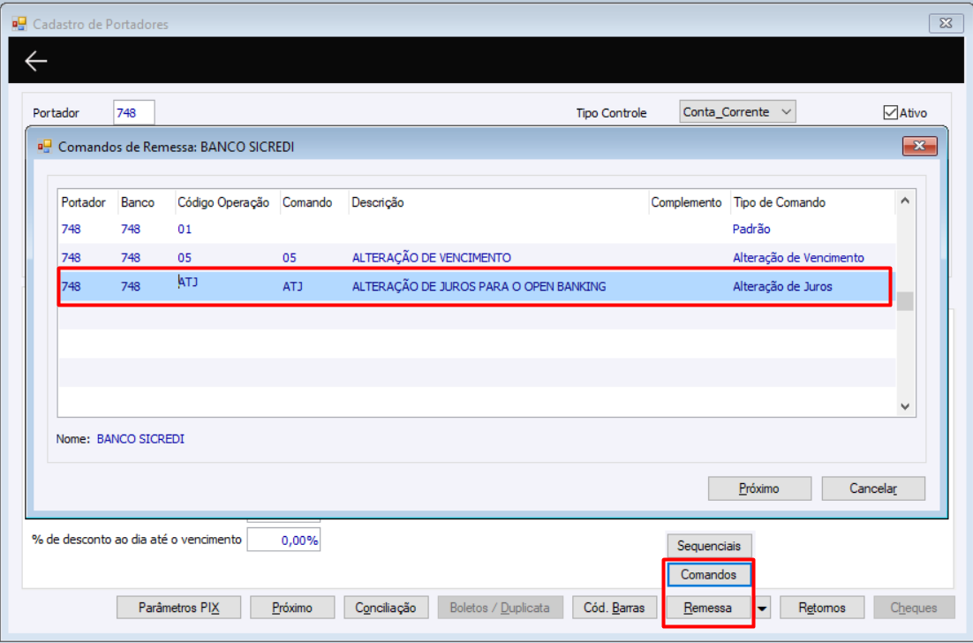Click the Comando ATJ cell

pyautogui.click(x=293, y=286)
